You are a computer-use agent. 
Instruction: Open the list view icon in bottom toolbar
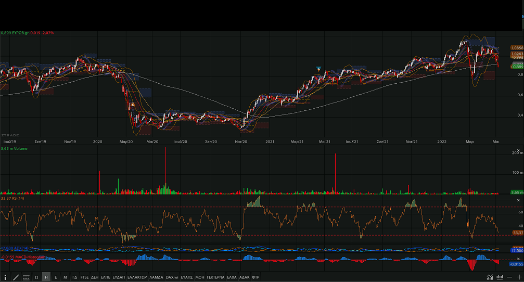pyautogui.click(x=26, y=277)
